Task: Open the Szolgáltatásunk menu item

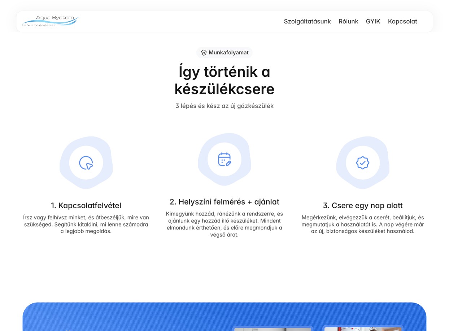Action: point(307,21)
